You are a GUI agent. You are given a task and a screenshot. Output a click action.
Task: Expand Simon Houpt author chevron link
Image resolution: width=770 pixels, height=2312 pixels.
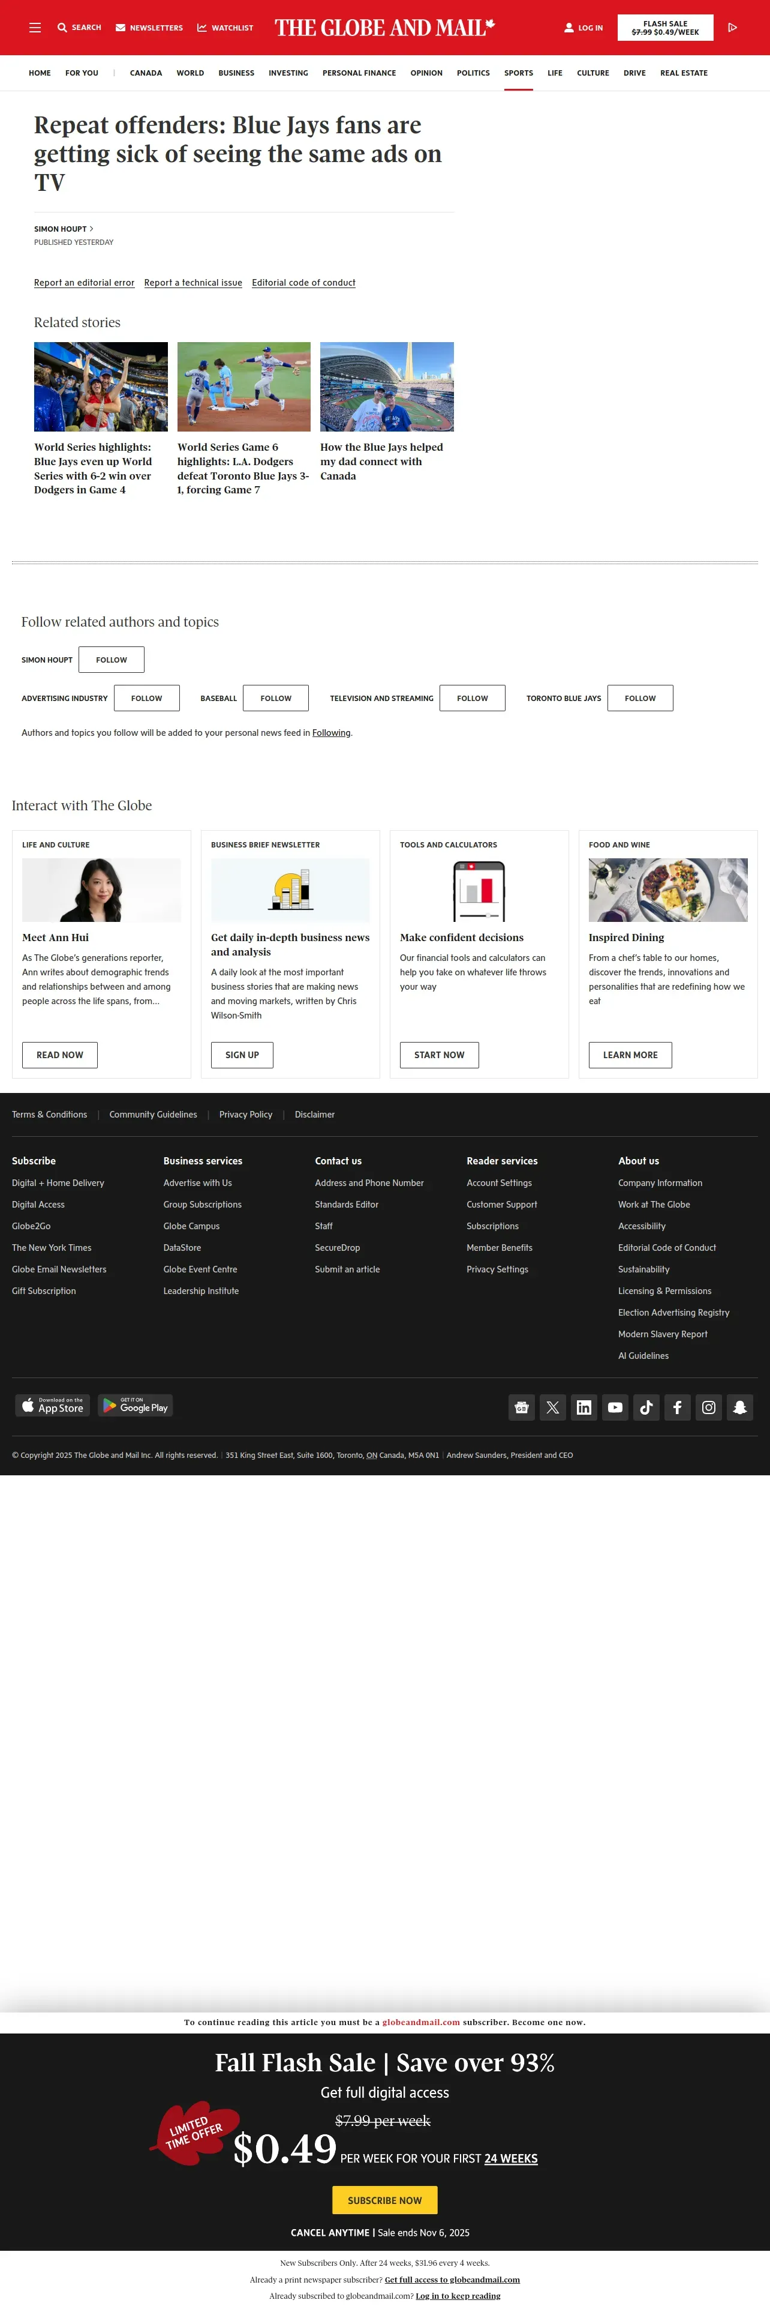[x=64, y=229]
